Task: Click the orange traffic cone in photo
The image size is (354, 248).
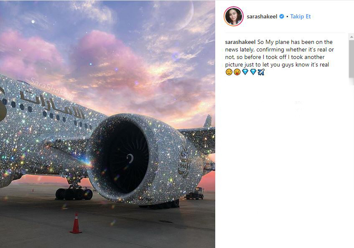Action: coord(76,223)
